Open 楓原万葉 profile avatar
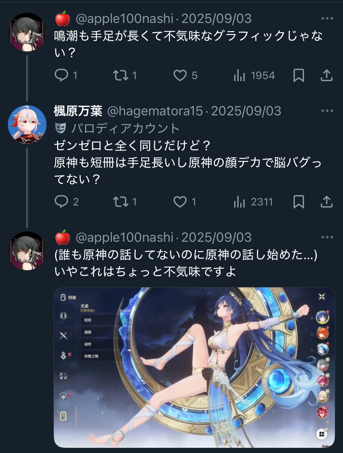This screenshot has height=453, width=343. coord(27,124)
